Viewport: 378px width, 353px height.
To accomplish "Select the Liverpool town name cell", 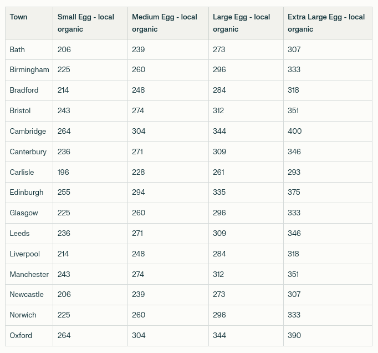I will [25, 254].
